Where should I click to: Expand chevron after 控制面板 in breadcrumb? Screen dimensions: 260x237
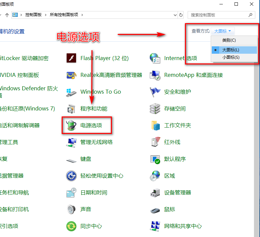click(x=46, y=15)
